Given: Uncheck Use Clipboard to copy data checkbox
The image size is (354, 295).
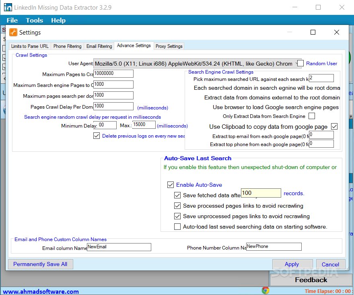Looking at the screenshot, I should 334,126.
